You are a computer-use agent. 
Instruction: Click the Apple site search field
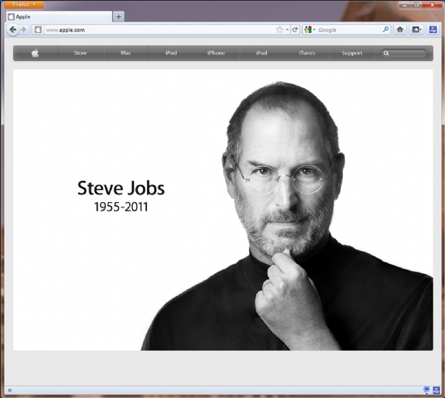coord(407,53)
